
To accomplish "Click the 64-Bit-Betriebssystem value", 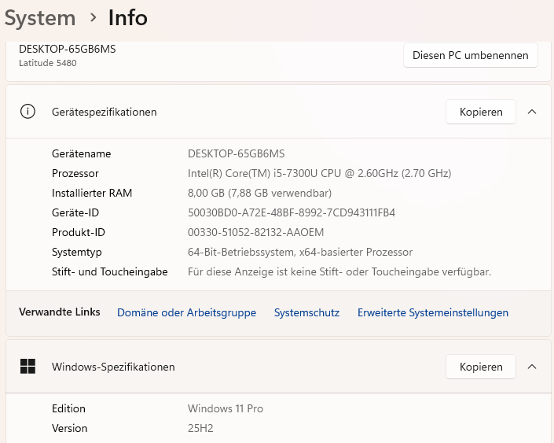I will (x=300, y=252).
